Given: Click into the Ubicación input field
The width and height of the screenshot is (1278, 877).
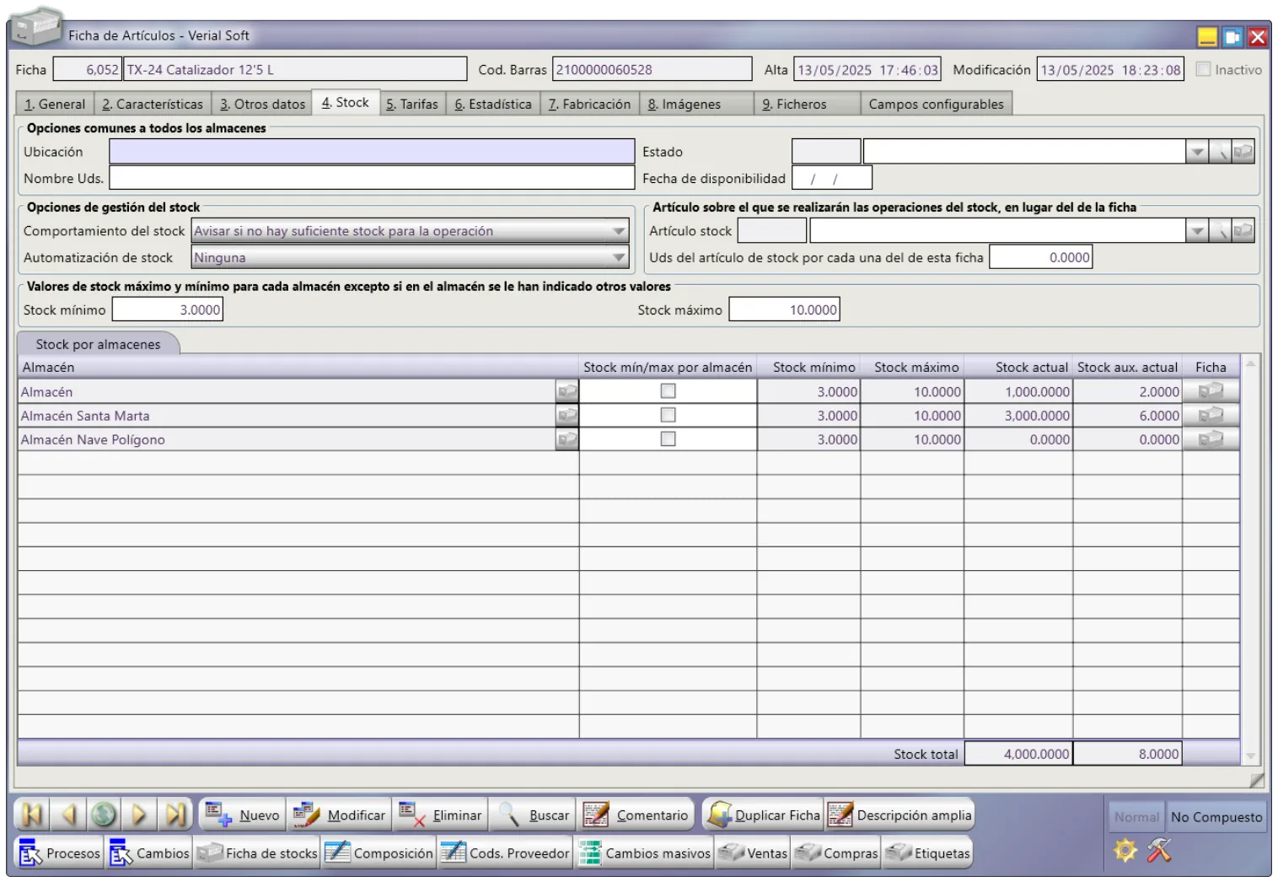Looking at the screenshot, I should coord(372,152).
